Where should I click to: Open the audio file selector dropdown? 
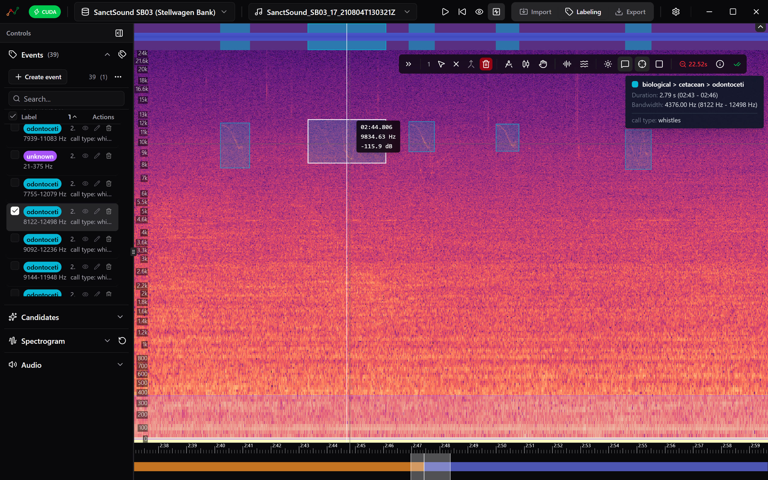[x=333, y=12]
